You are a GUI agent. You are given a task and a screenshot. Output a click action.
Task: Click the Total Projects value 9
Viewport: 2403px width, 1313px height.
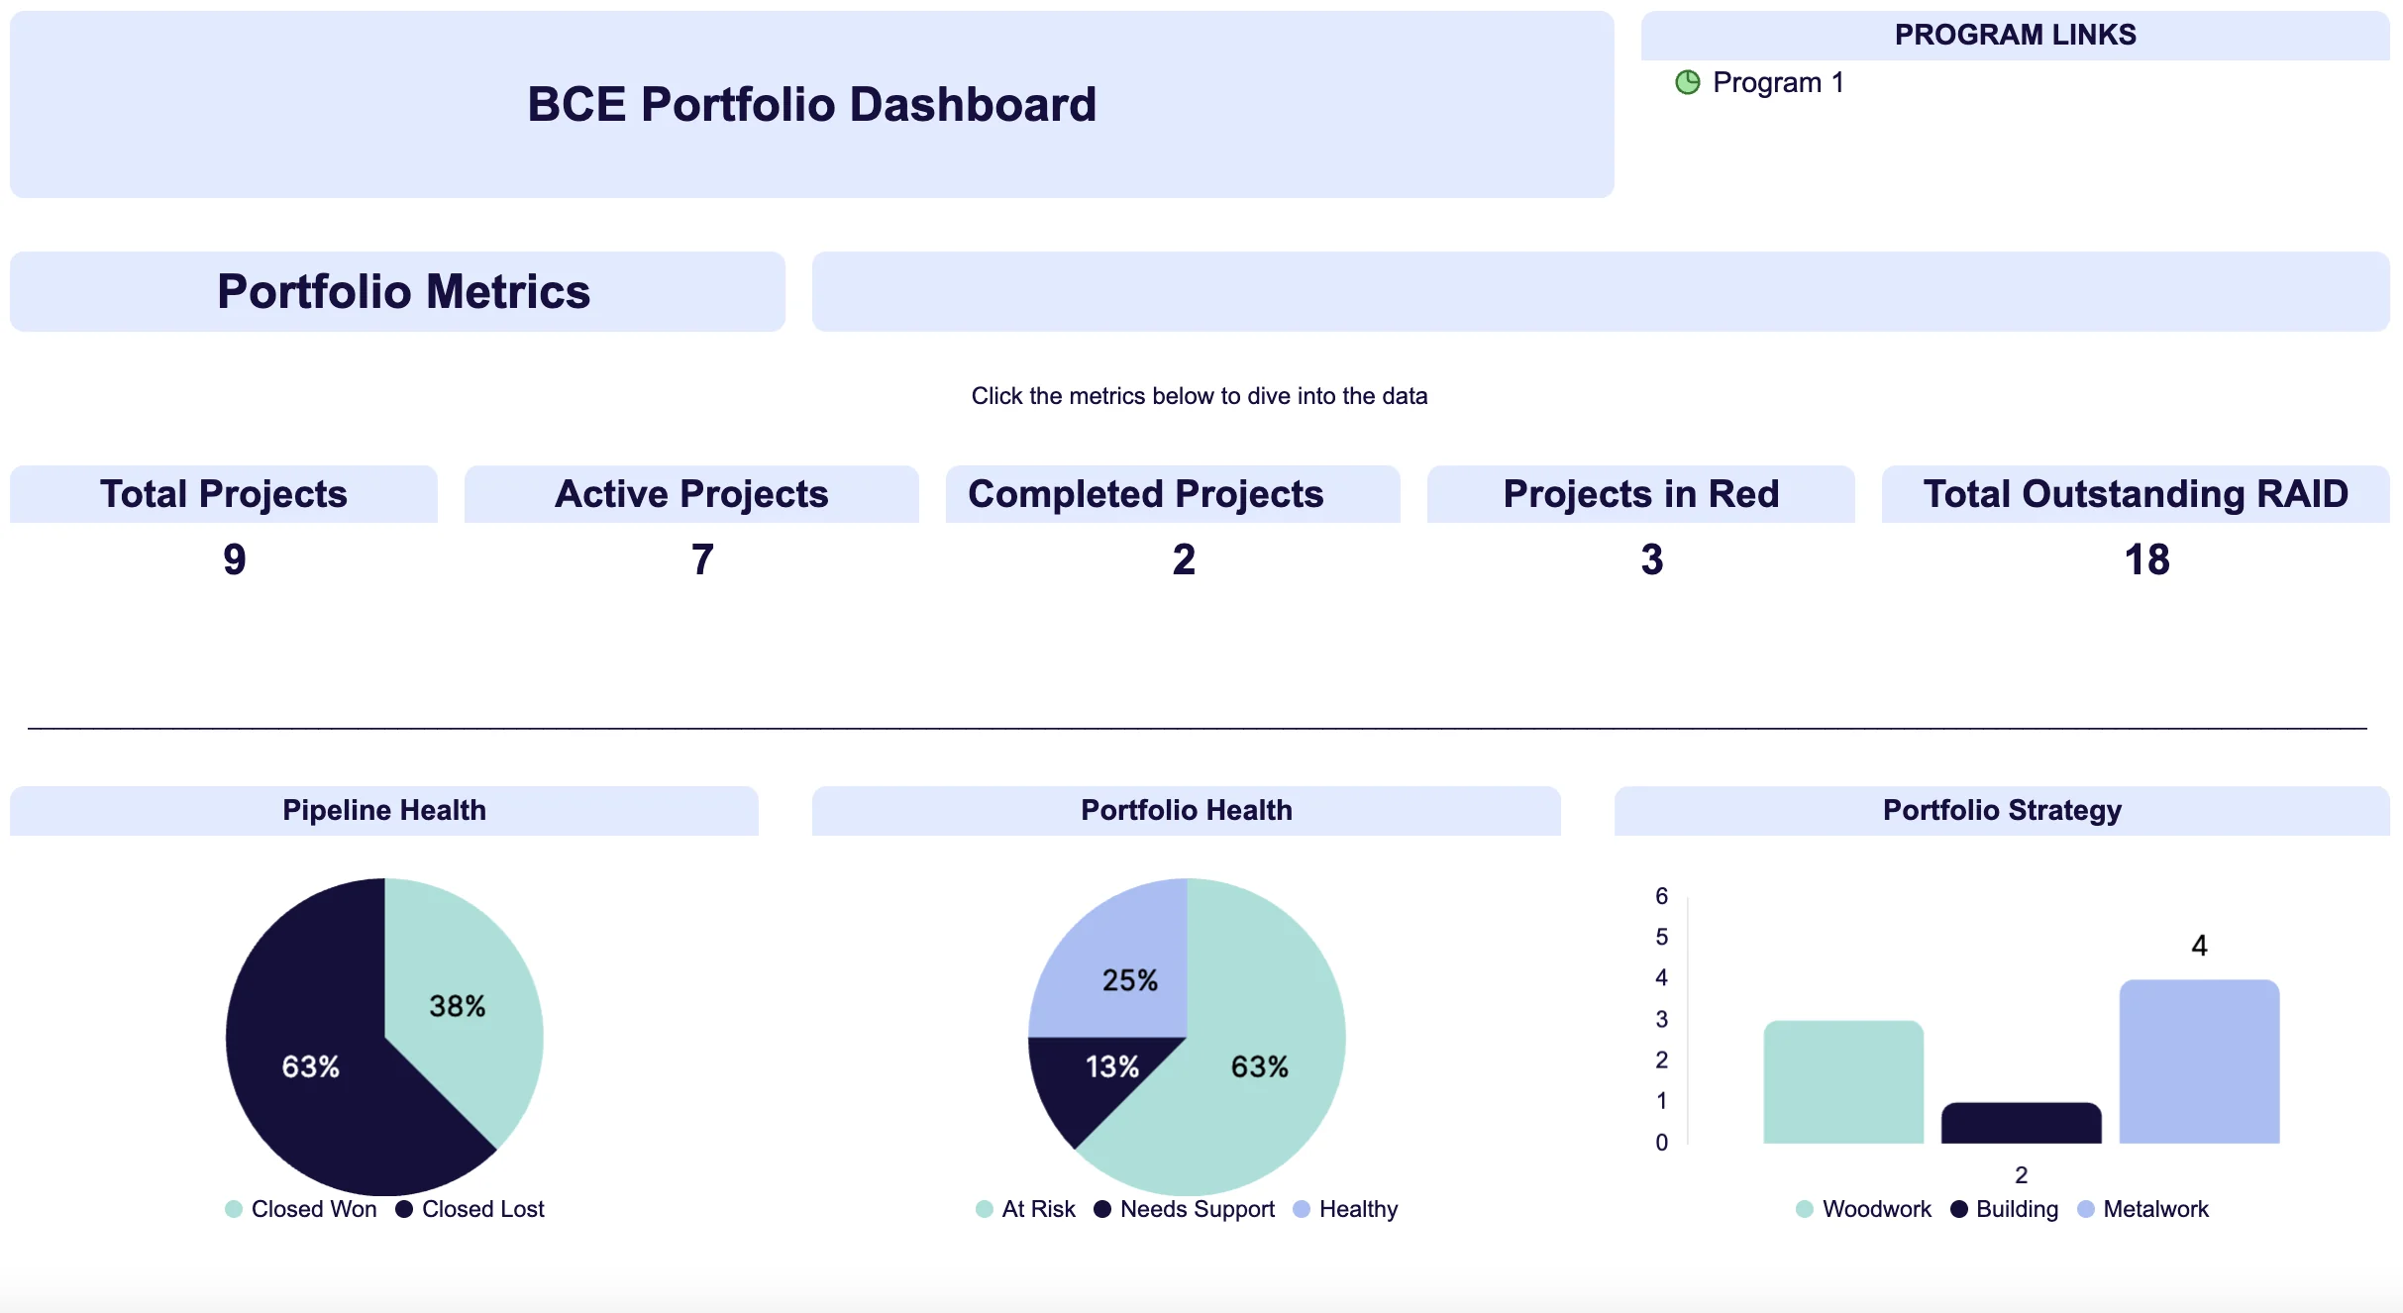[x=235, y=559]
